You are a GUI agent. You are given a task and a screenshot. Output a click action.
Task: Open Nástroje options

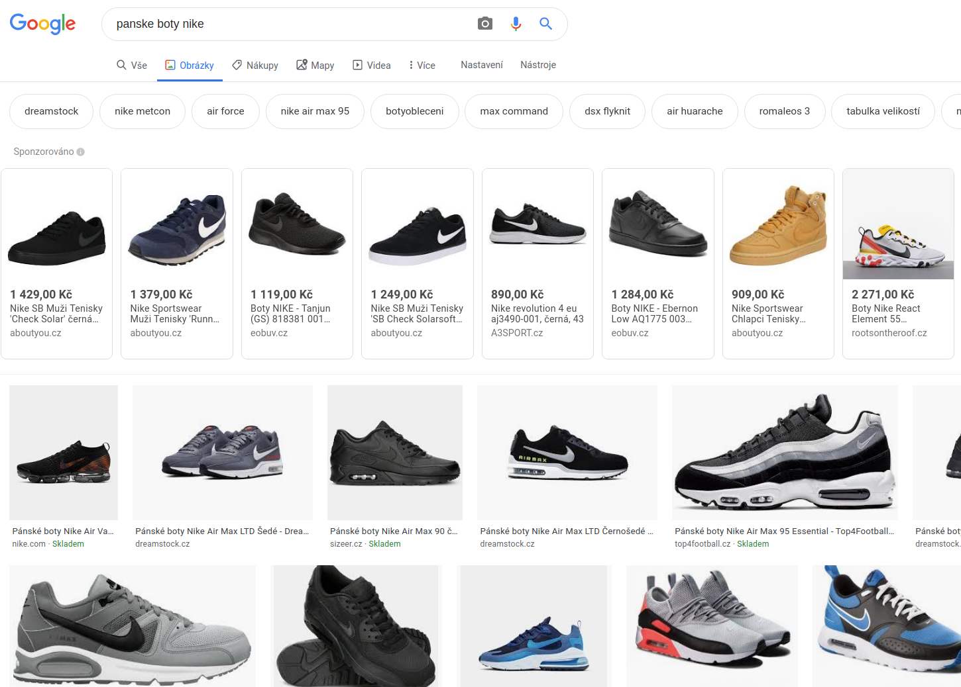pyautogui.click(x=538, y=65)
